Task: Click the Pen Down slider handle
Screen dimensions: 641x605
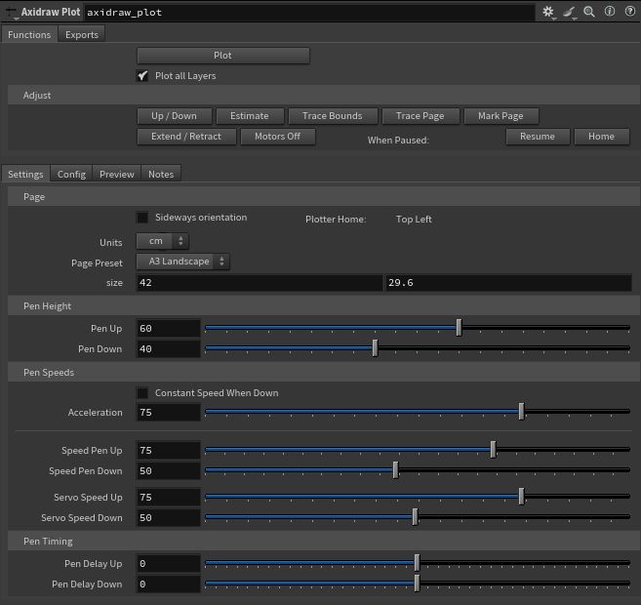Action: (x=375, y=347)
